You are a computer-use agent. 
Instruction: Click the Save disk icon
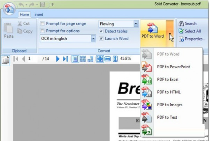click(x=42, y=5)
